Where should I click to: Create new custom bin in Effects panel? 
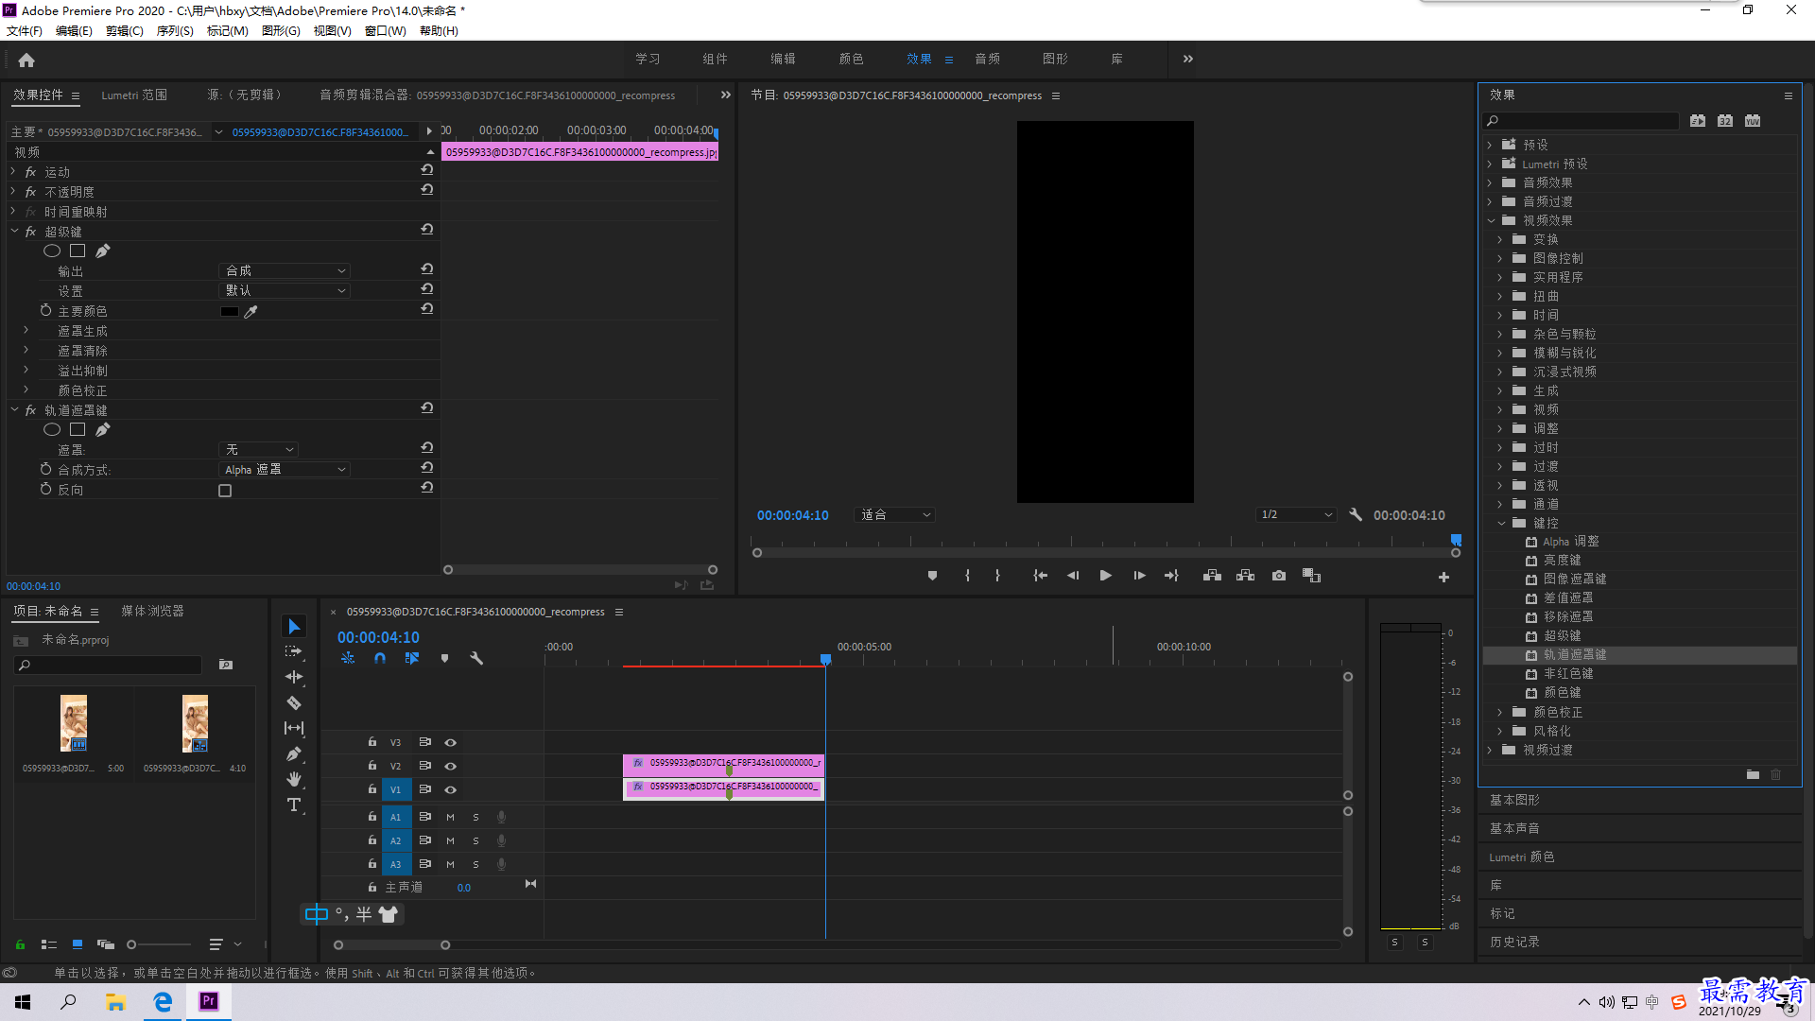(1753, 774)
